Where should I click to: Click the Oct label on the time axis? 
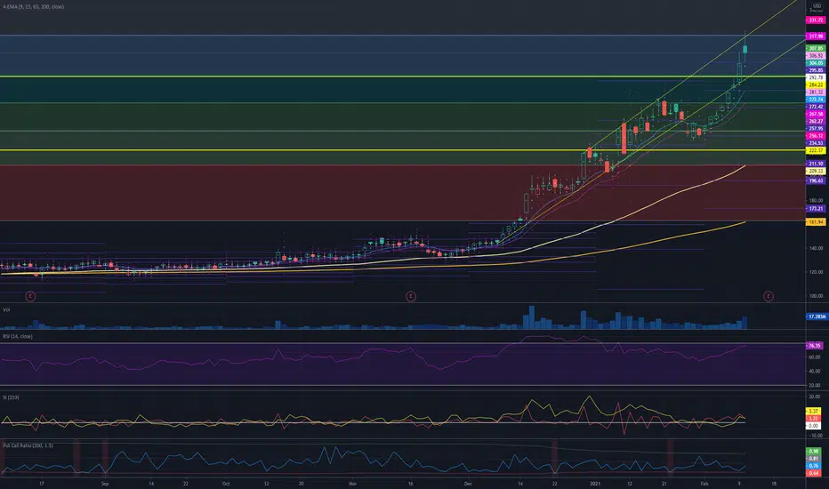click(x=226, y=484)
